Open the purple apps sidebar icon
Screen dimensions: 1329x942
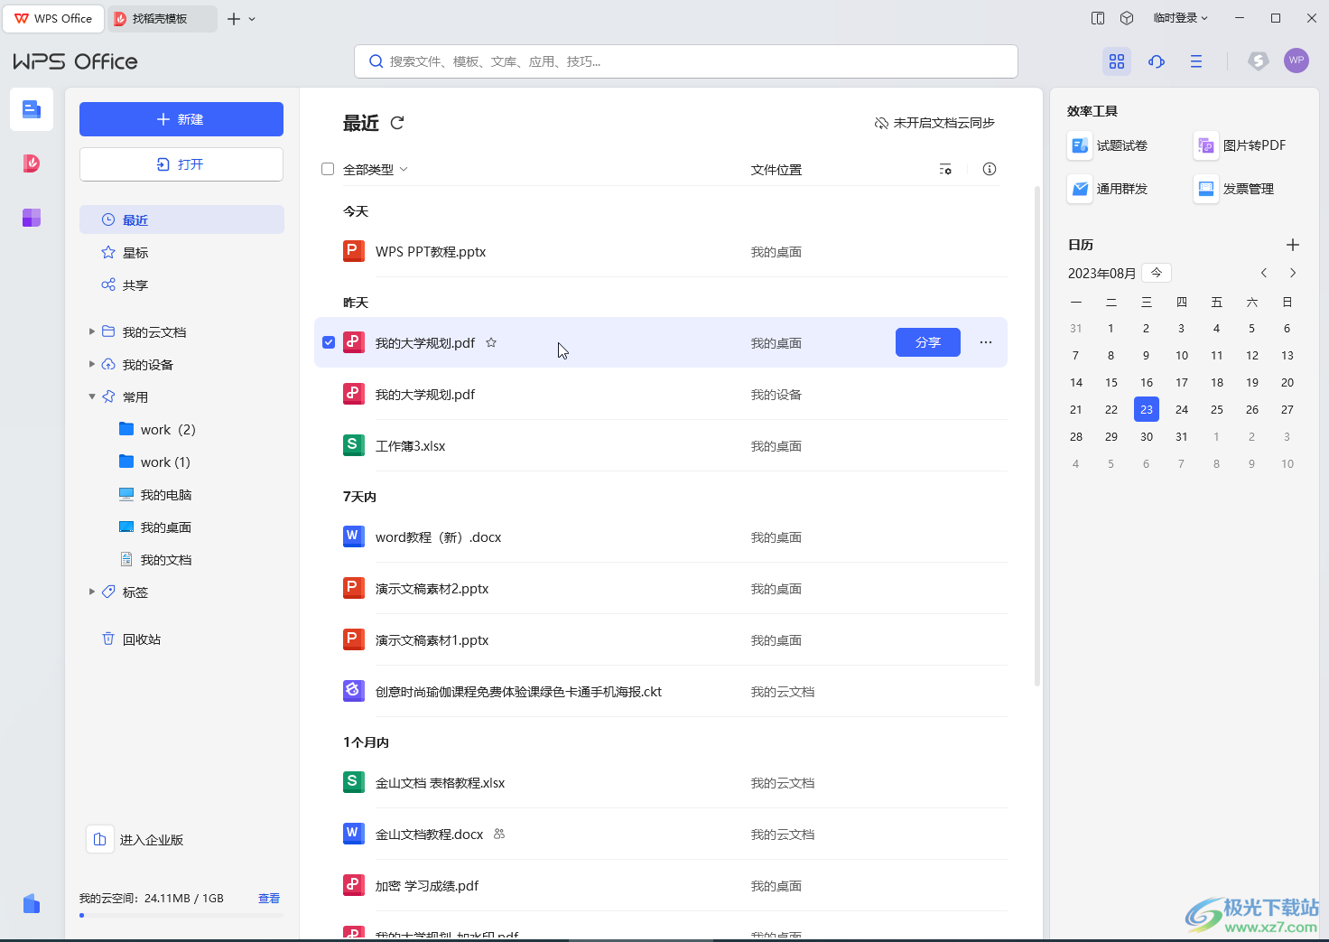point(32,218)
